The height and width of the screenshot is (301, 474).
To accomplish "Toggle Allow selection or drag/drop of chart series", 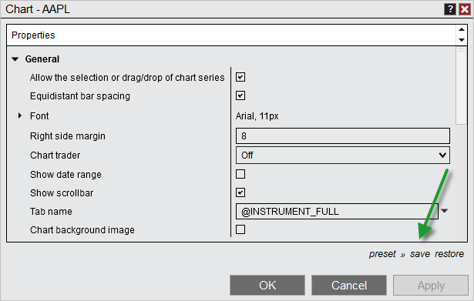I will tap(240, 77).
